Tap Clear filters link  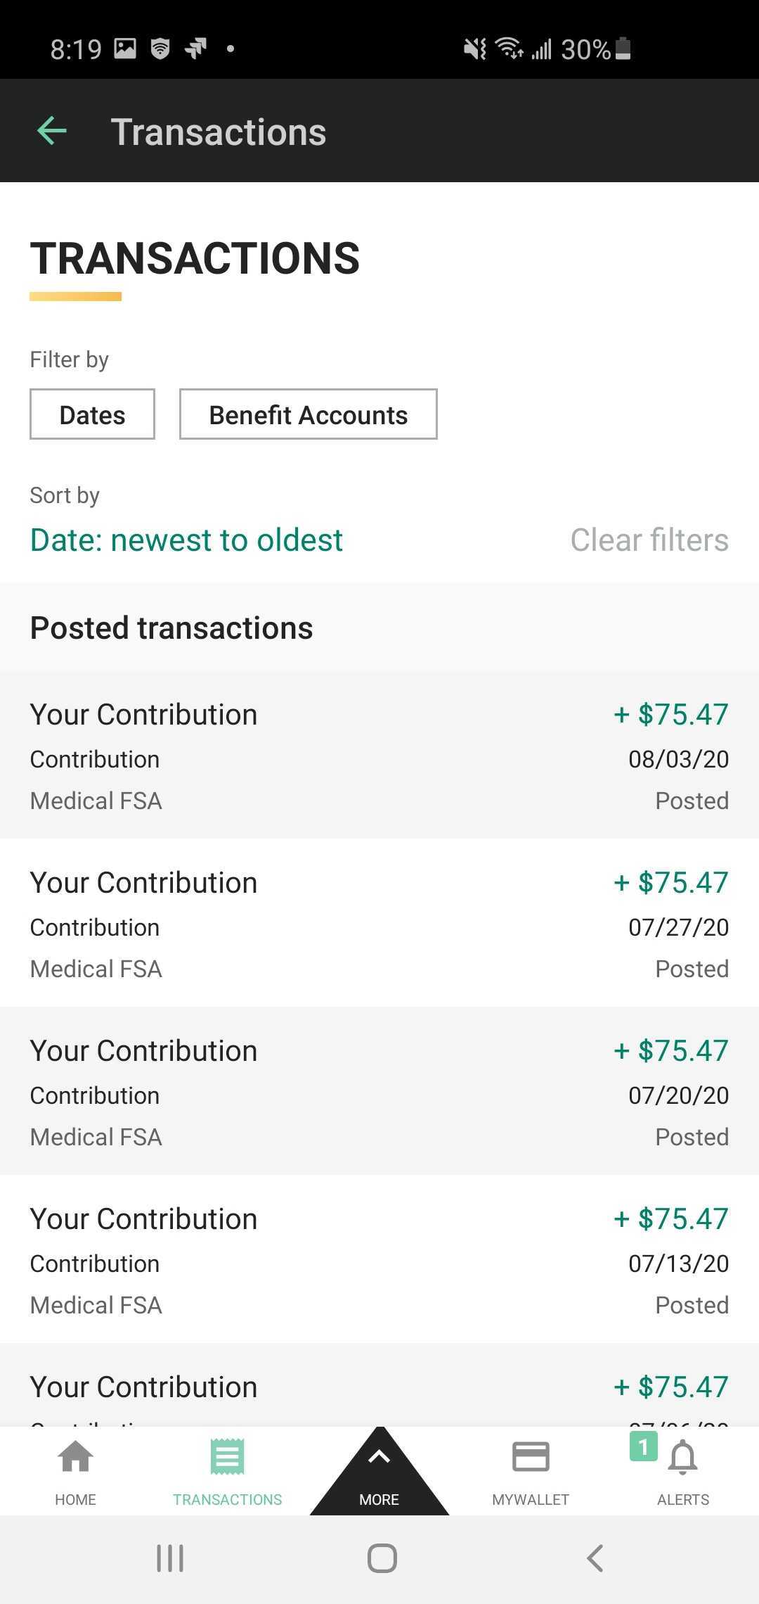click(x=649, y=540)
